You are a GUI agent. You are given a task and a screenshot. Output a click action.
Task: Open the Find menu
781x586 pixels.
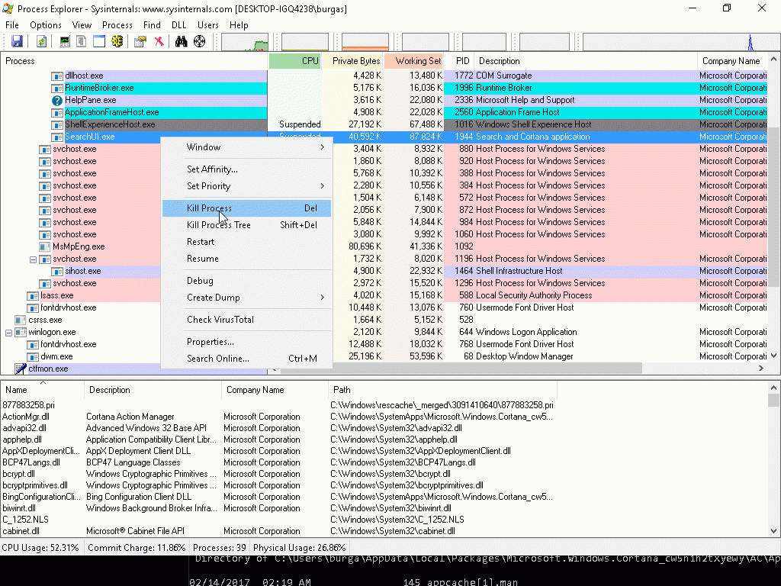(x=152, y=25)
